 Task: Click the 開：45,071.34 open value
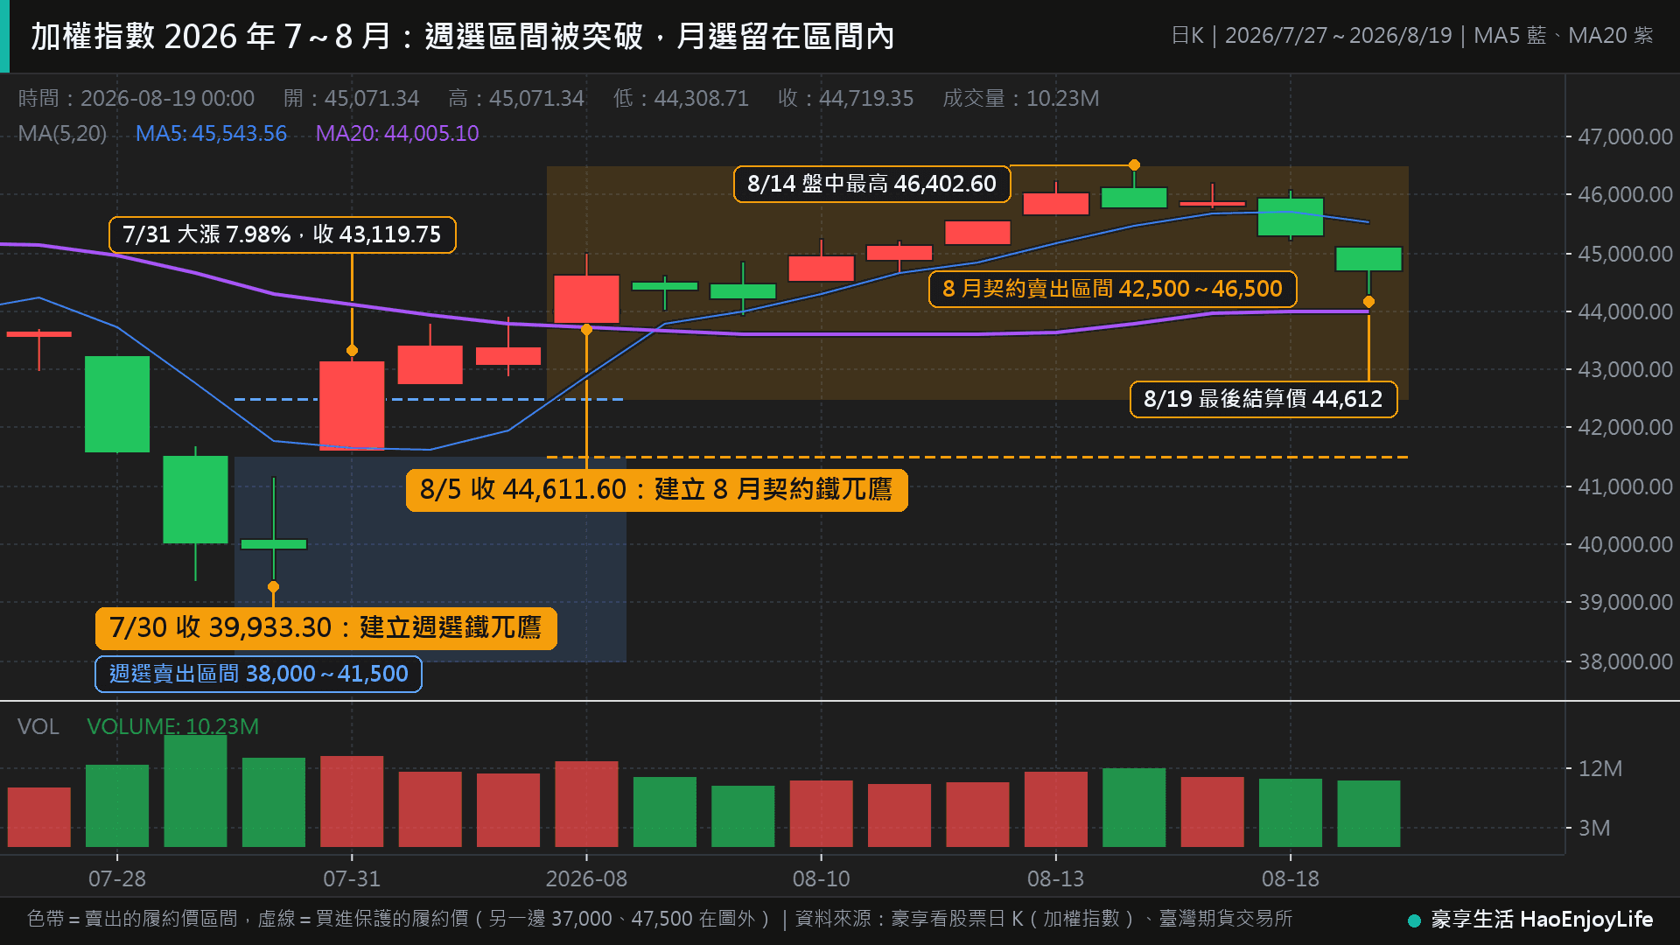coord(352,98)
